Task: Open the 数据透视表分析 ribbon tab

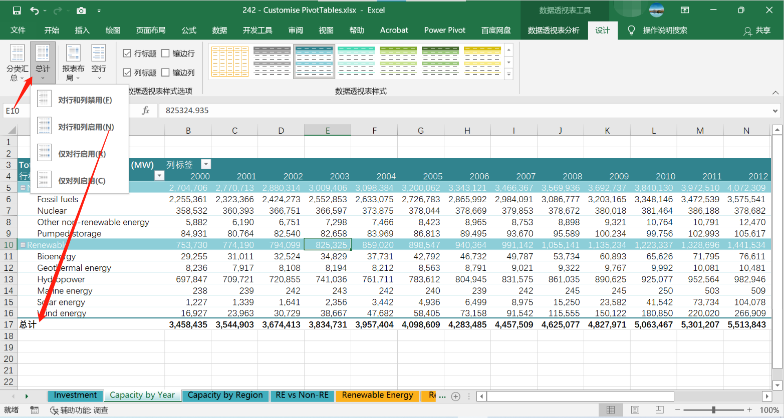Action: click(553, 31)
